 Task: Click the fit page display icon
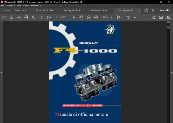119,17
